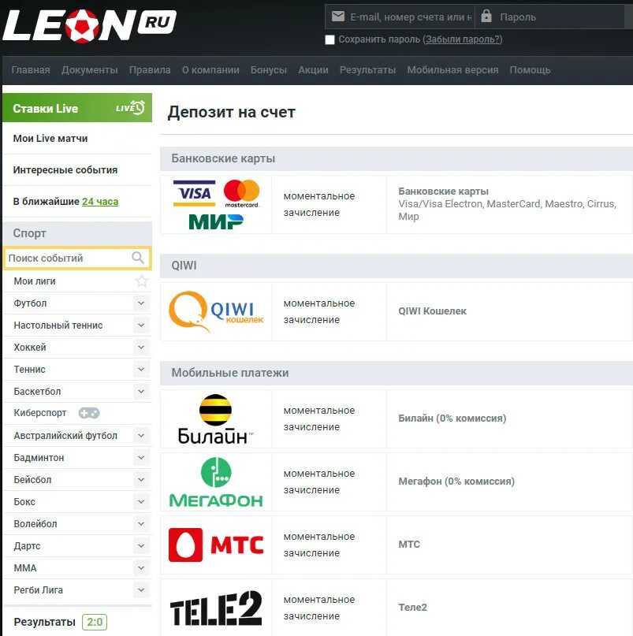Click the МегаФон logo
Image resolution: width=633 pixels, height=636 pixels.
(x=216, y=482)
